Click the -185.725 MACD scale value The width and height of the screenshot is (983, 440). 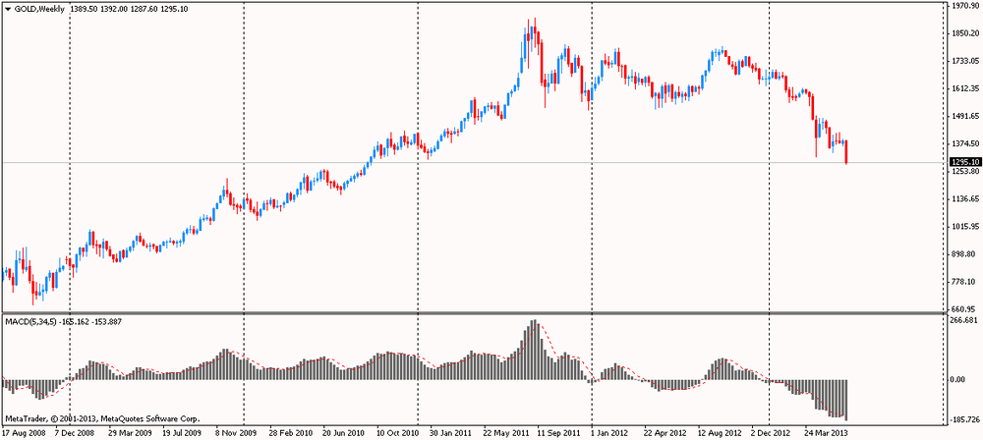[x=962, y=419]
